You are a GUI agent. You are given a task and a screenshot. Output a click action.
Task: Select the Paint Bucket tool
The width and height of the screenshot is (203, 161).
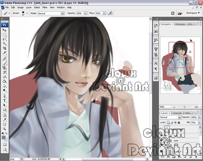click(5, 81)
